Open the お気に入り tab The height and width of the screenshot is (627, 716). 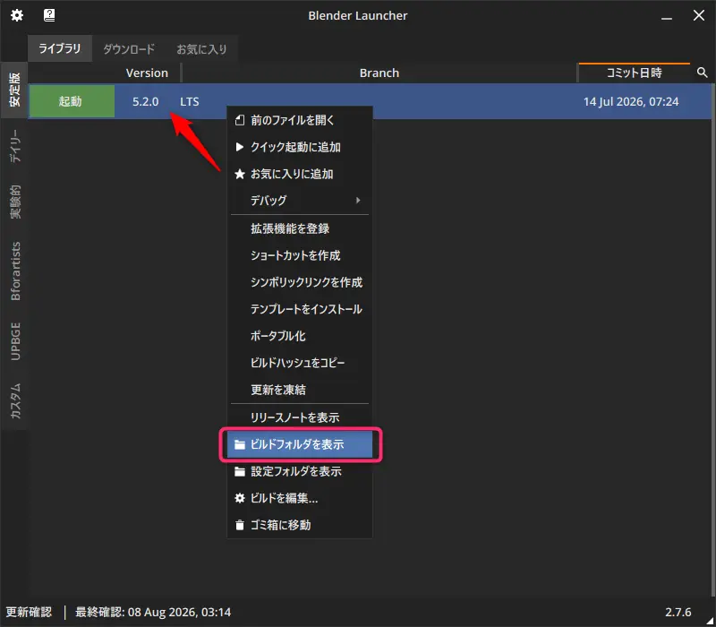click(201, 48)
